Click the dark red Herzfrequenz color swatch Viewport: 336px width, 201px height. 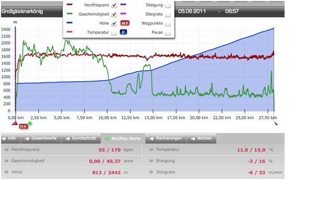click(x=70, y=4)
